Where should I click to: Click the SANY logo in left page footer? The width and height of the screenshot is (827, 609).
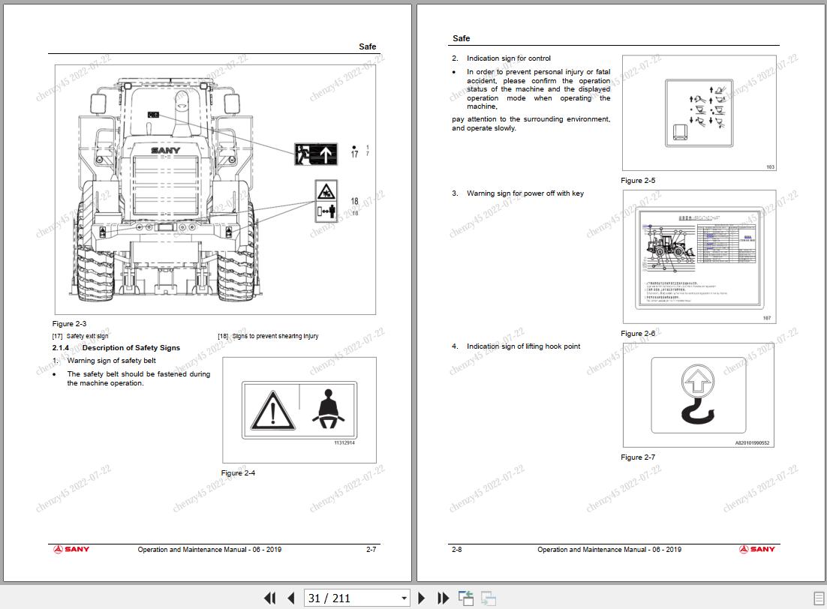(71, 549)
